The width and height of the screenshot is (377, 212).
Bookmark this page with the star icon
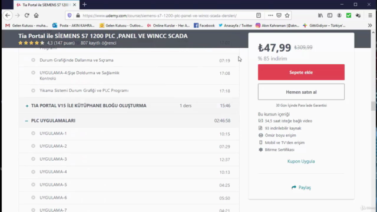point(287,15)
